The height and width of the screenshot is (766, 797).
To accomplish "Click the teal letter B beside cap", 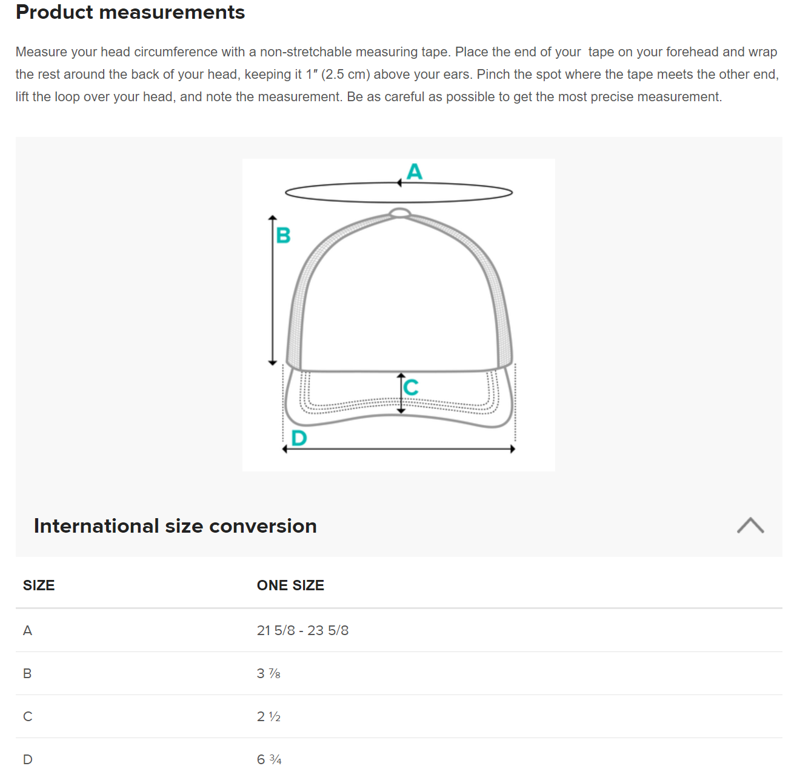I will tap(283, 235).
